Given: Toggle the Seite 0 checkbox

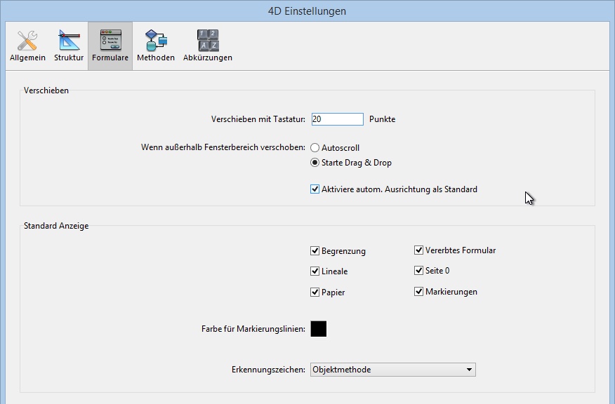Looking at the screenshot, I should (x=419, y=271).
